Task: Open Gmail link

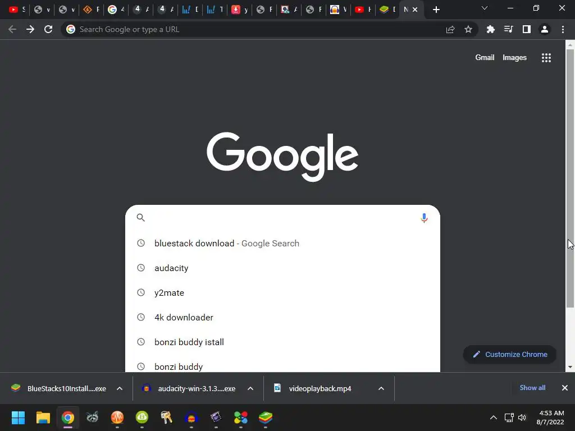Action: coord(485,58)
